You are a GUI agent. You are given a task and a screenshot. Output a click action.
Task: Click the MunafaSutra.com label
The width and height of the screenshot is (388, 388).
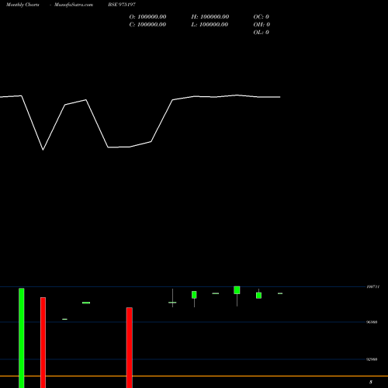(74, 5)
